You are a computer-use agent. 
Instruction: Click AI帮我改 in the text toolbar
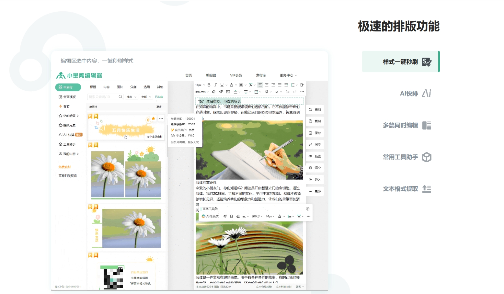click(x=210, y=216)
